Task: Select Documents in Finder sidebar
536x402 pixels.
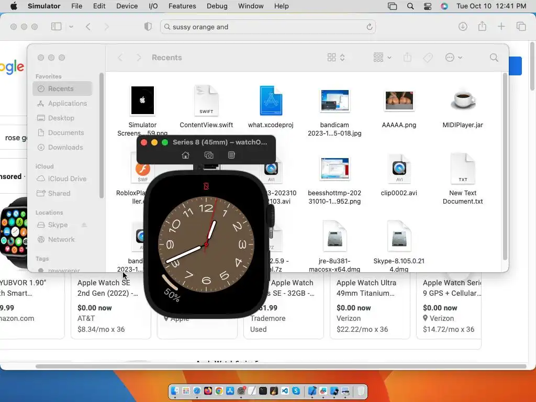Action: [63, 132]
